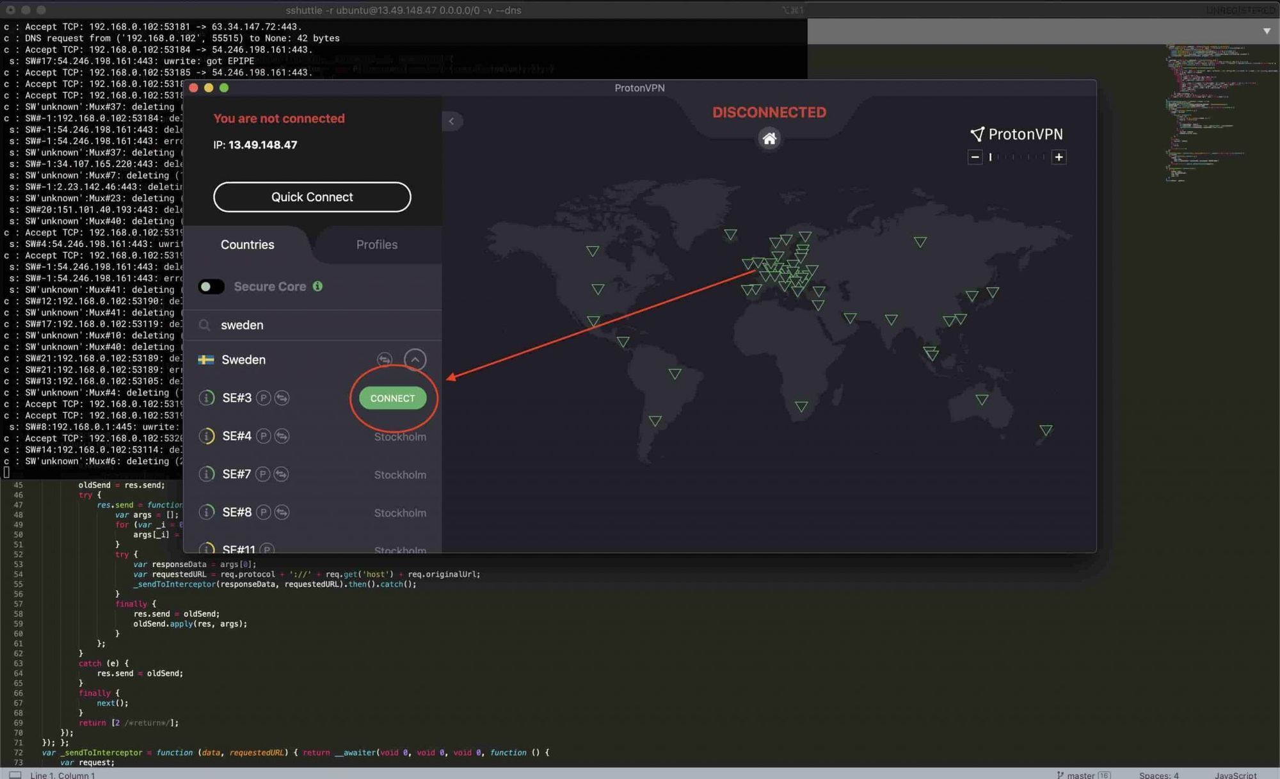Select the India server marker on map
This screenshot has height=779, width=1280.
(x=891, y=319)
